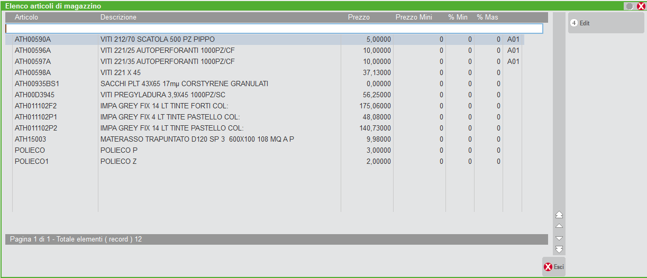
Task: Sort by the Descrizione column header
Action: click(x=119, y=17)
